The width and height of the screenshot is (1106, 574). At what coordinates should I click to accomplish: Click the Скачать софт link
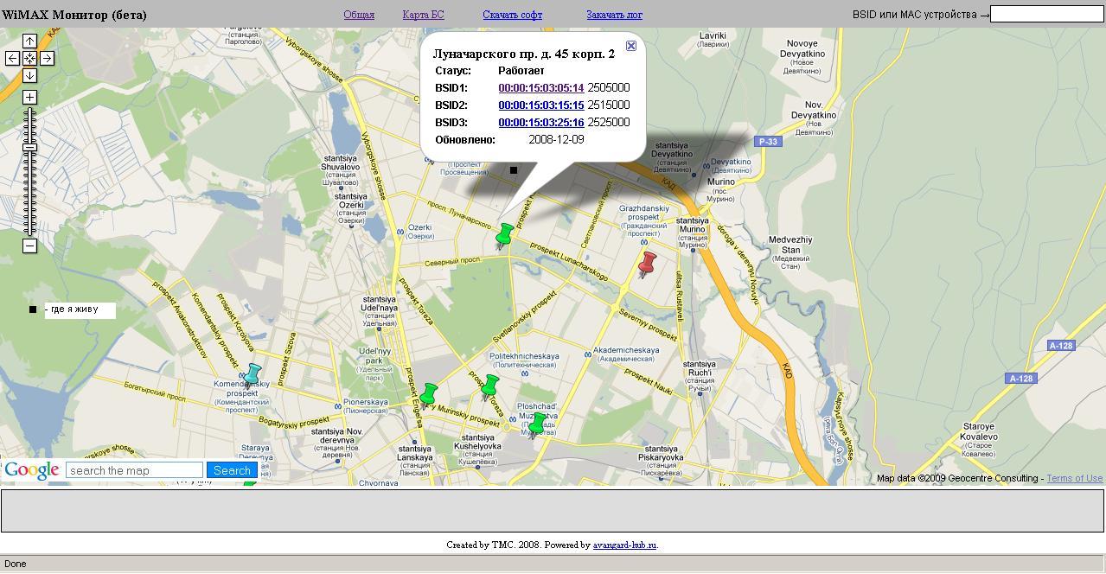pyautogui.click(x=512, y=15)
